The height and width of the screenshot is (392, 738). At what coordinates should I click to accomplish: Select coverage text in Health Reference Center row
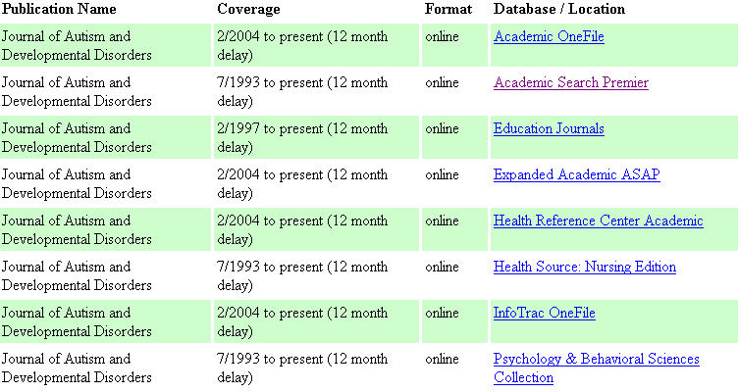click(302, 230)
